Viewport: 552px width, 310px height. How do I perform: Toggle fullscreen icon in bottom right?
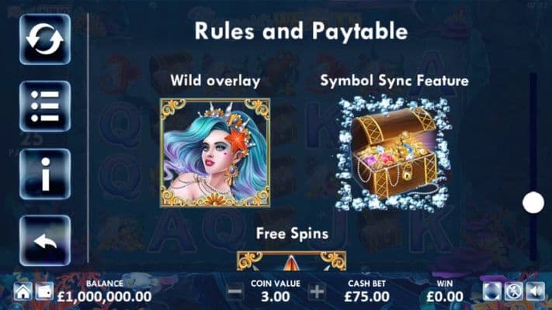pos(492,291)
